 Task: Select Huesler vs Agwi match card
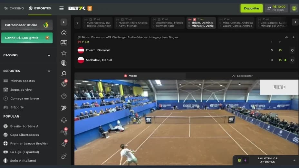tap(132, 23)
